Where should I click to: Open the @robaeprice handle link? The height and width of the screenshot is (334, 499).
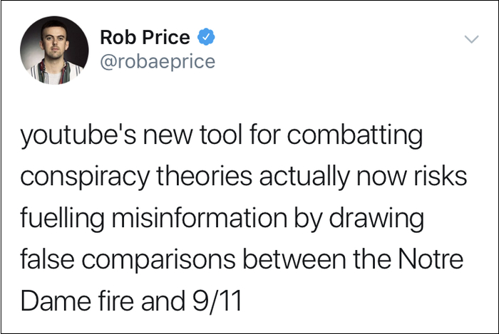click(x=158, y=62)
